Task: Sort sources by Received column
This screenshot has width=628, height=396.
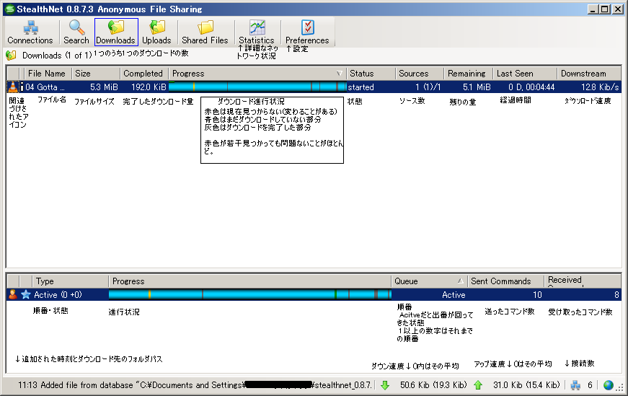Action: pos(583,281)
